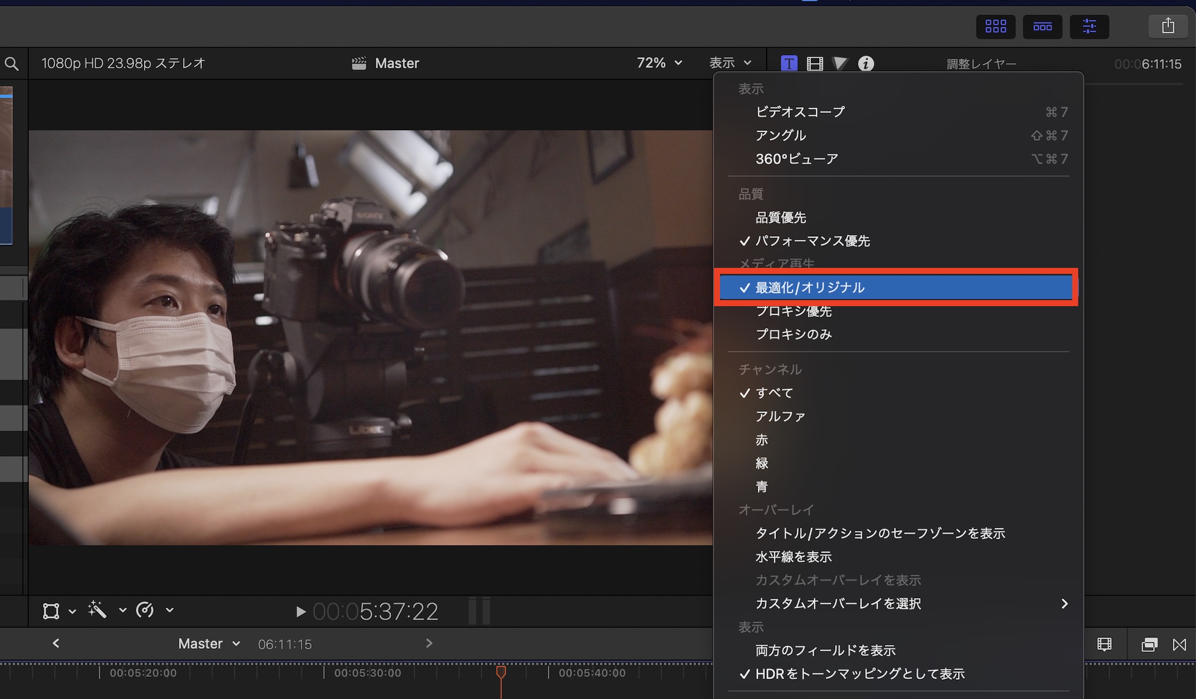
Task: Toggle HDRをトーンマッピングとして表示 option
Action: 859,674
